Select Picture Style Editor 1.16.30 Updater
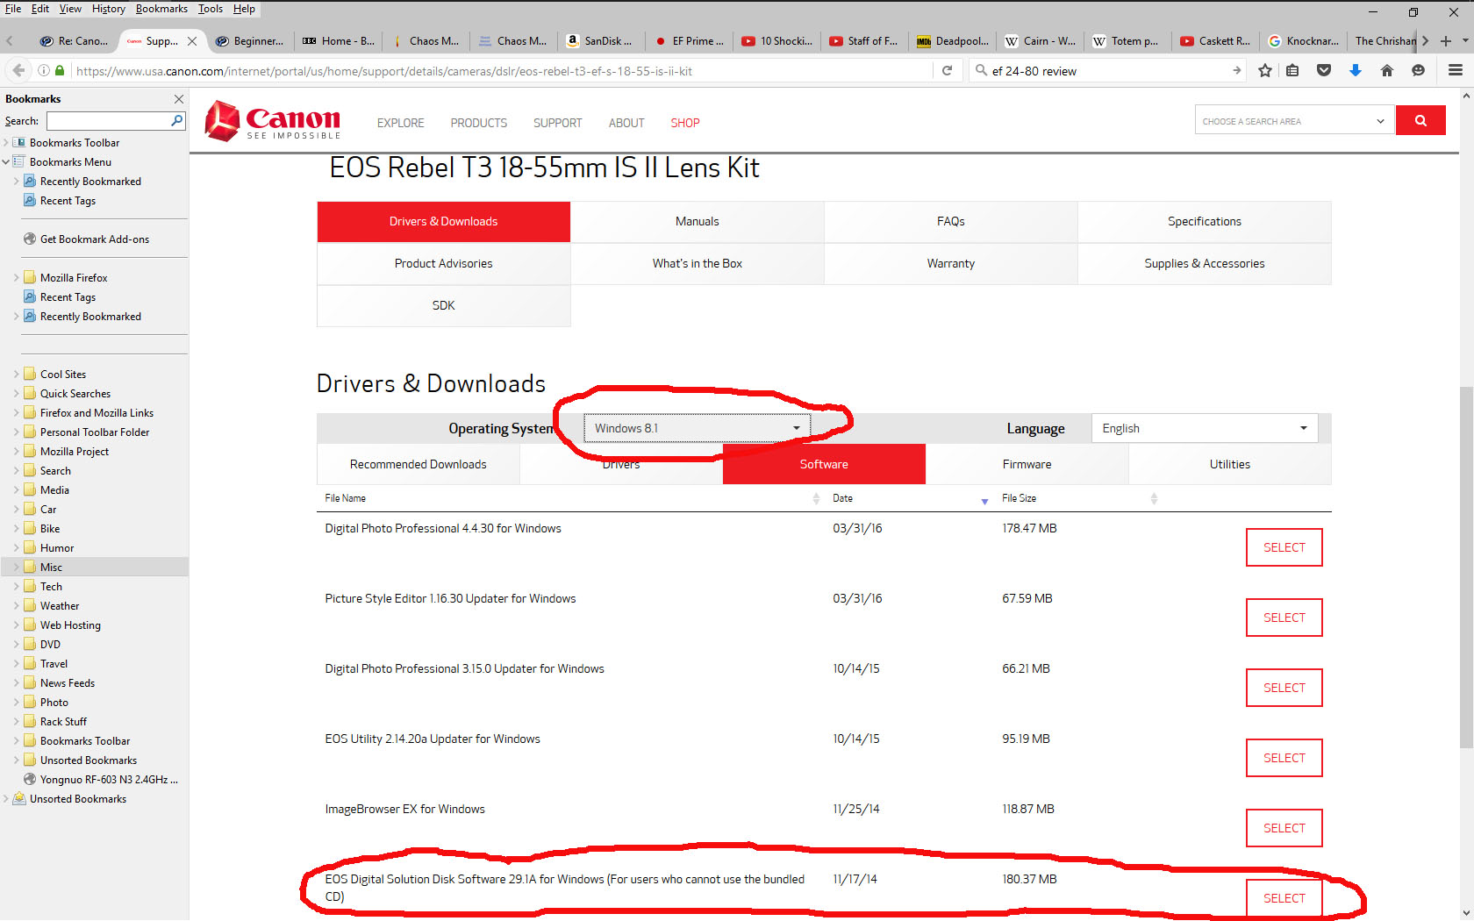Image resolution: width=1474 pixels, height=921 pixels. coord(1284,618)
